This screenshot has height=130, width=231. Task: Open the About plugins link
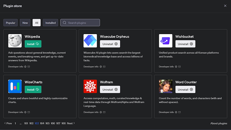[x=219, y=124]
